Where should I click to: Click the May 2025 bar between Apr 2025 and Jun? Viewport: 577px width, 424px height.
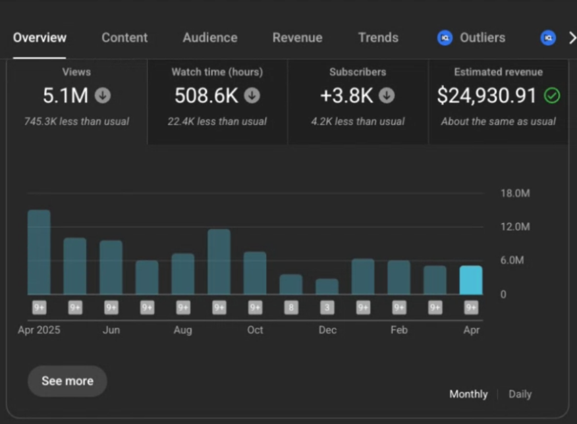75,266
